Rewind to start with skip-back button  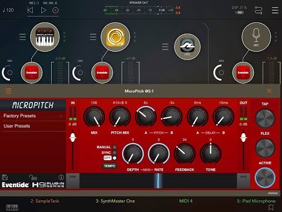click(x=30, y=10)
